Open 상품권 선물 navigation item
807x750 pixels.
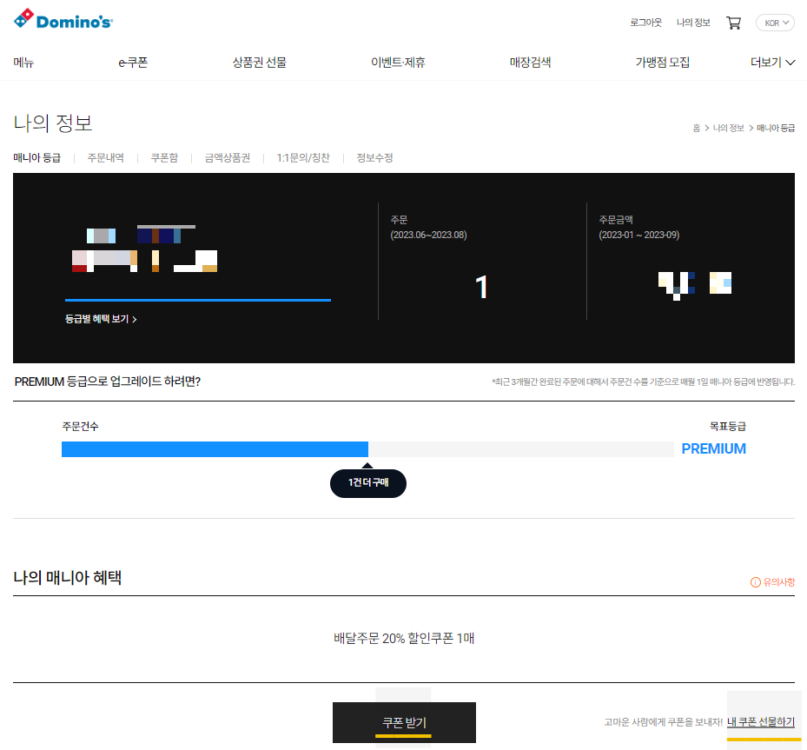pos(260,63)
